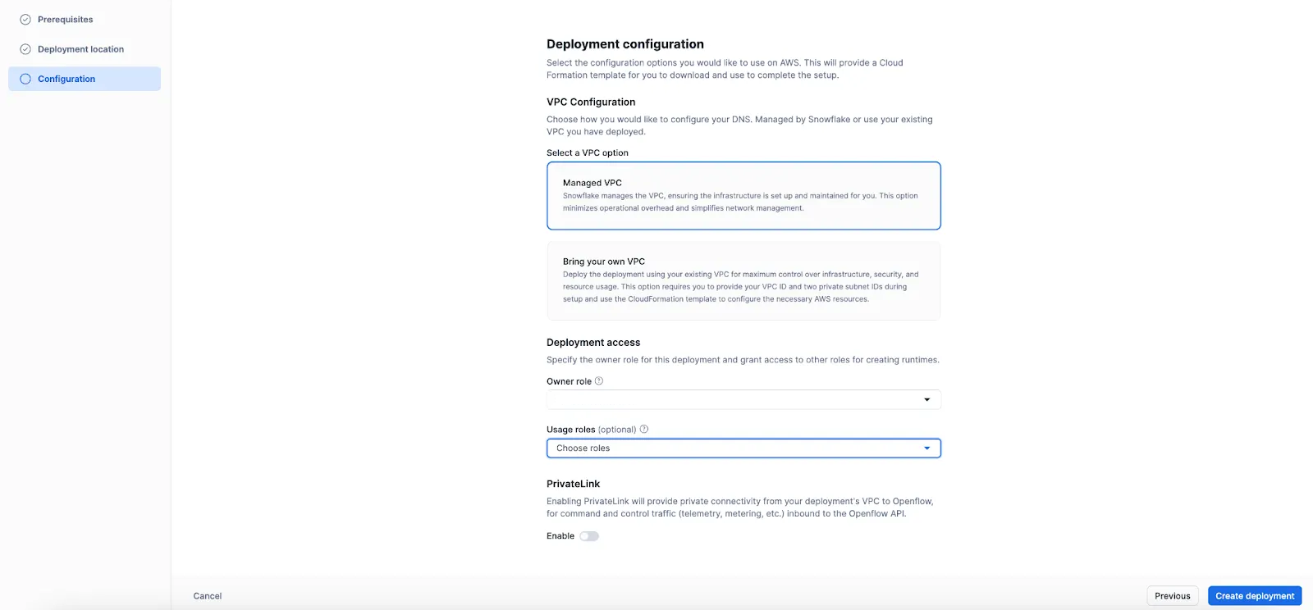Click the Prerequisites completed checkmark icon

pos(24,19)
